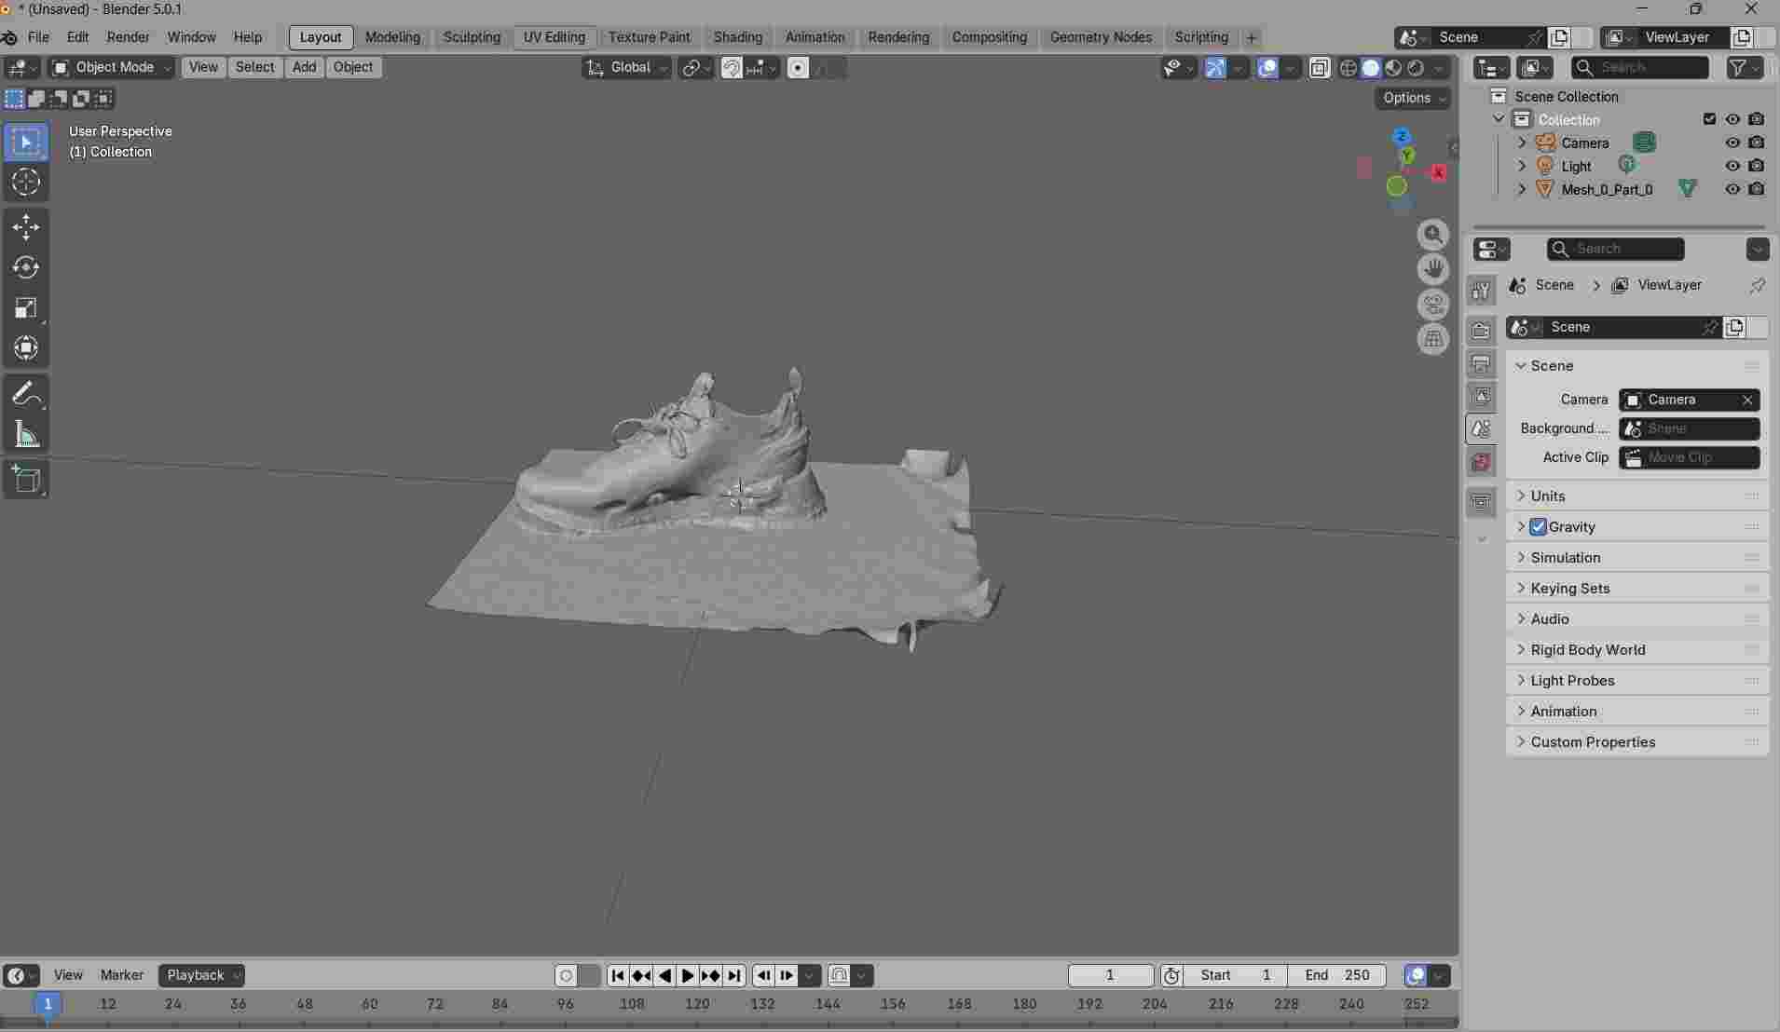The width and height of the screenshot is (1780, 1032).
Task: Activate the Measure tool
Action: click(26, 435)
